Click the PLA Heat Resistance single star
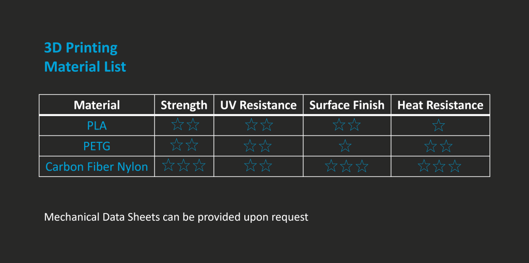 click(x=439, y=125)
